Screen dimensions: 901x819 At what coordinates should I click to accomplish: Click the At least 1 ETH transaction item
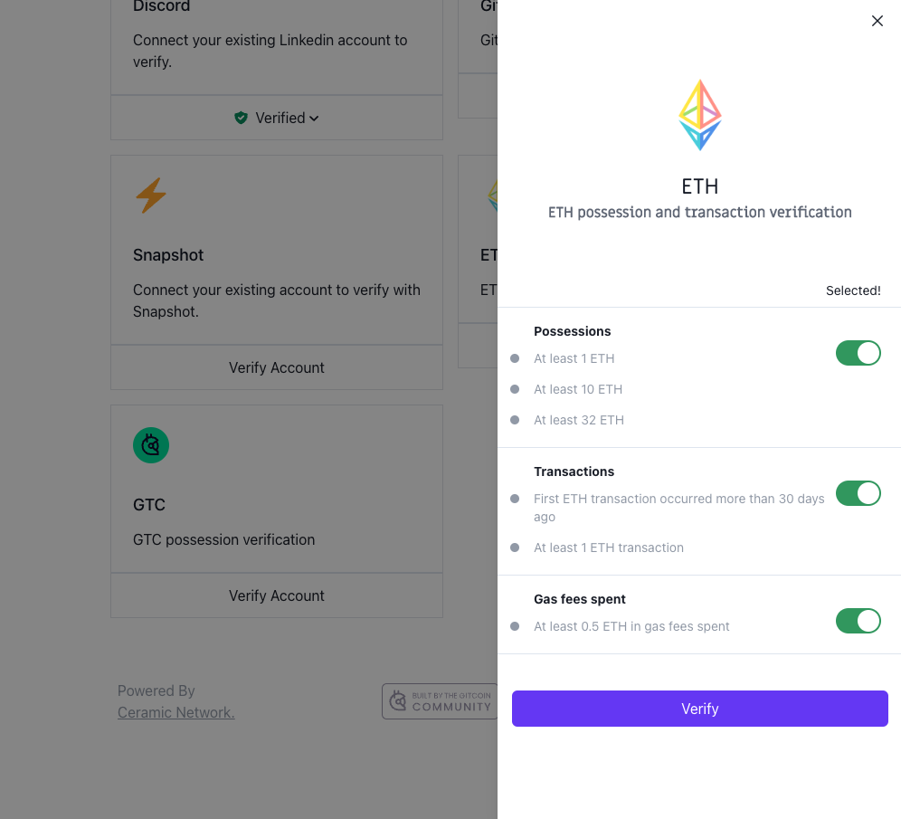coord(608,548)
